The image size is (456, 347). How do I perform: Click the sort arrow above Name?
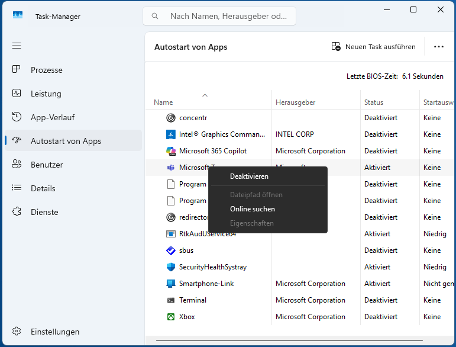pos(205,95)
